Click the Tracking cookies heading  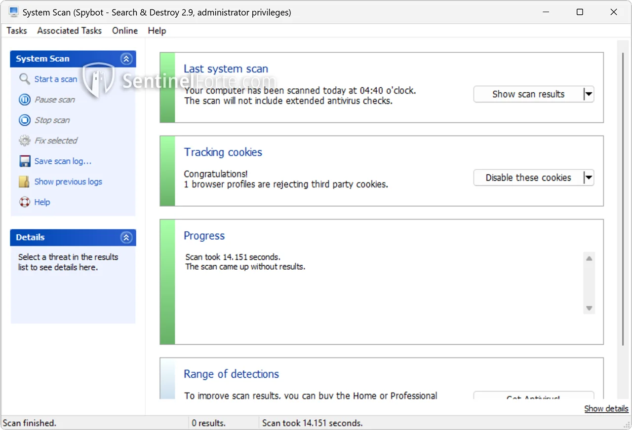(x=223, y=152)
